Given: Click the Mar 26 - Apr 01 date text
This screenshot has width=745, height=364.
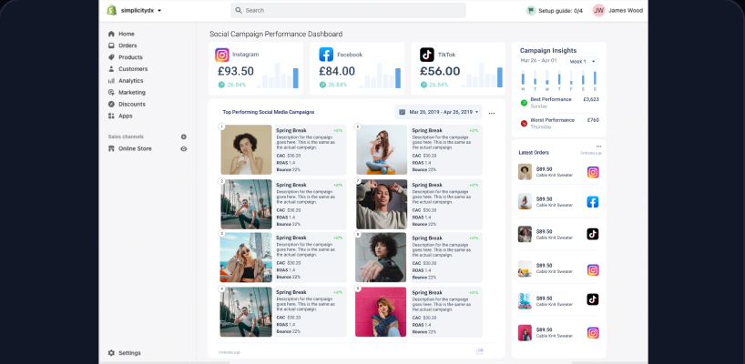Looking at the screenshot, I should tap(539, 61).
